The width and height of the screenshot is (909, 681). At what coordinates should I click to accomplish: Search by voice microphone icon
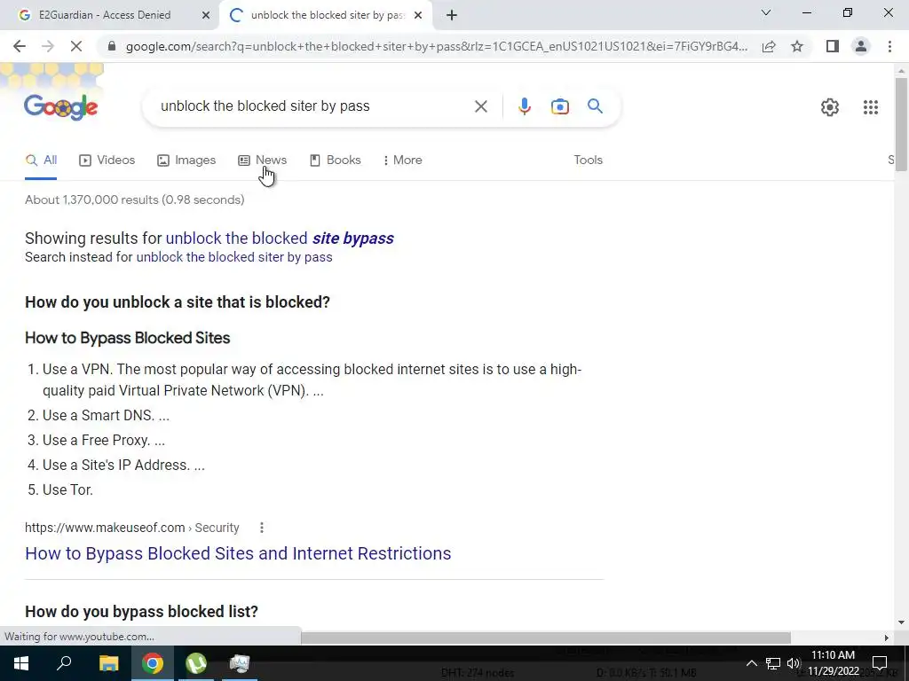point(524,106)
